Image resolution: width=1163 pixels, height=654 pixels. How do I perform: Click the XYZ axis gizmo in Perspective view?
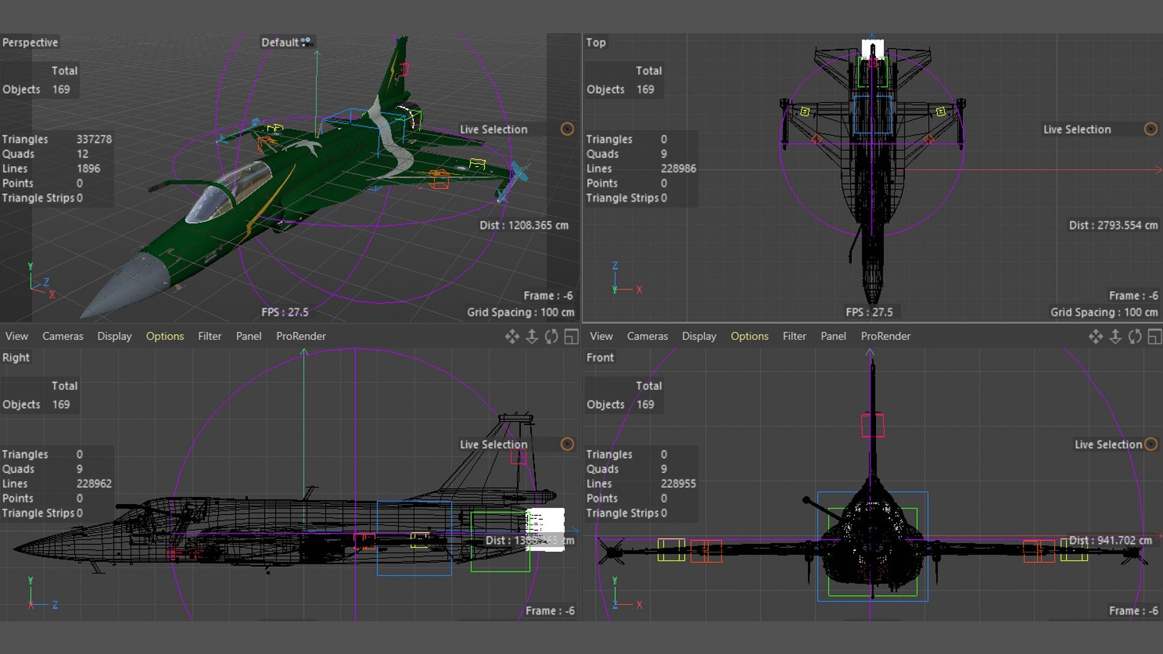(41, 281)
